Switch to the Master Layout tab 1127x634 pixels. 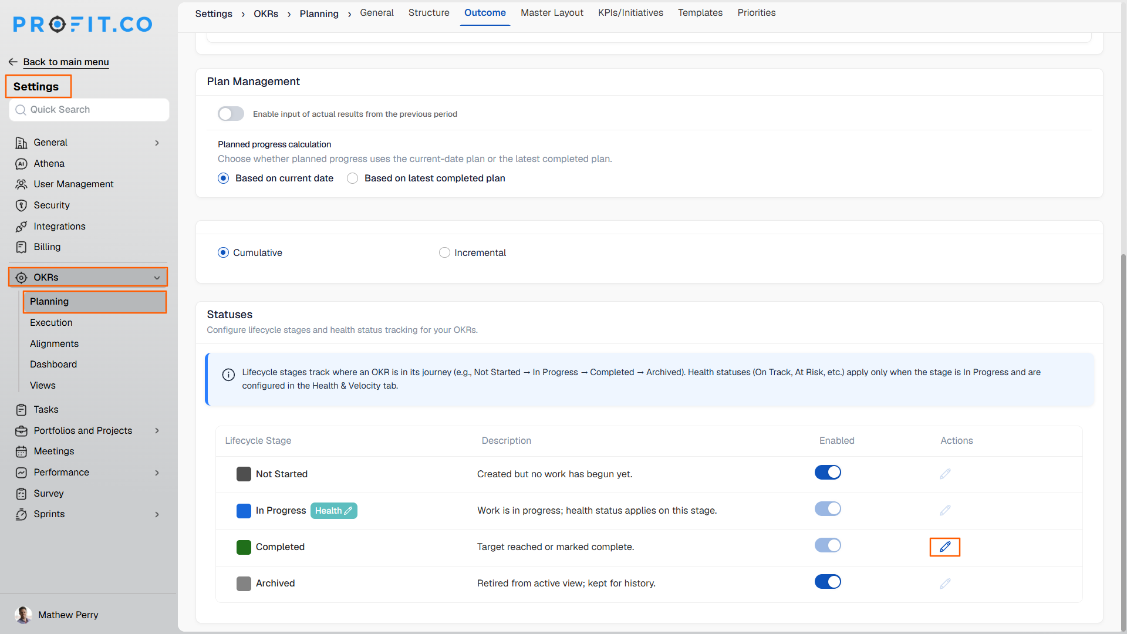[552, 13]
